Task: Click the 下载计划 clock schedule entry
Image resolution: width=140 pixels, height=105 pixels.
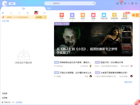Action: (6, 102)
